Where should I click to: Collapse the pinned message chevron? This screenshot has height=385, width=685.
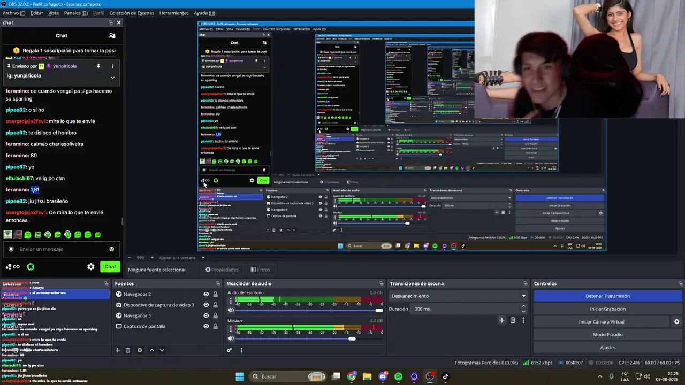[112, 78]
